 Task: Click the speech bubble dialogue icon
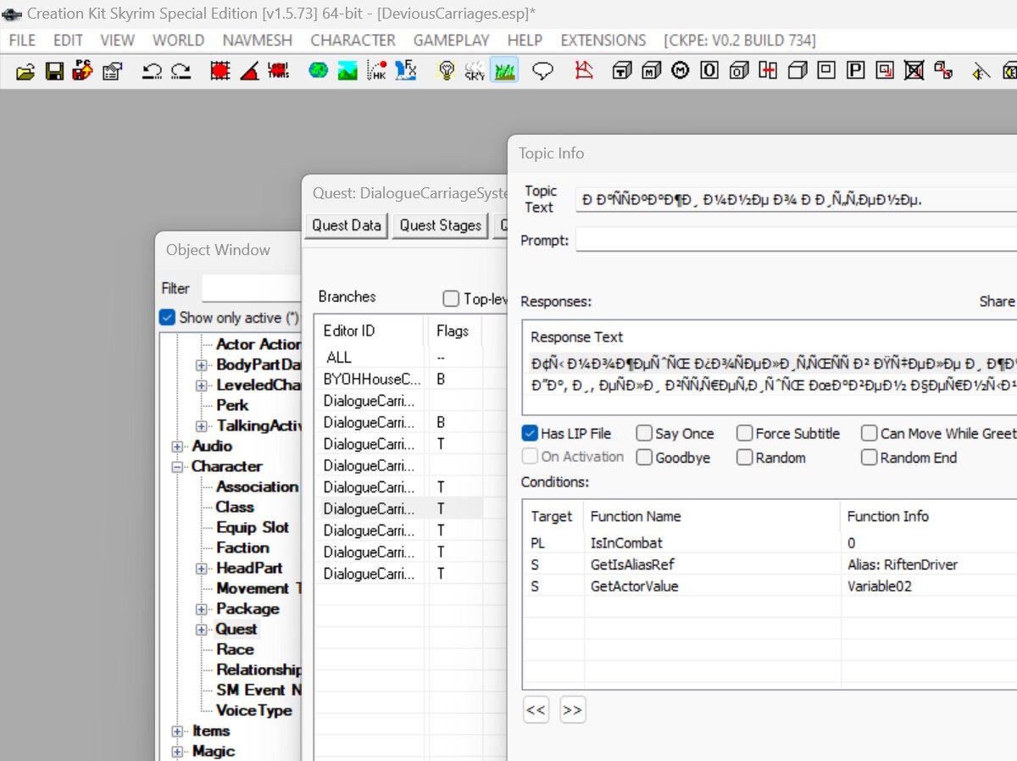542,71
